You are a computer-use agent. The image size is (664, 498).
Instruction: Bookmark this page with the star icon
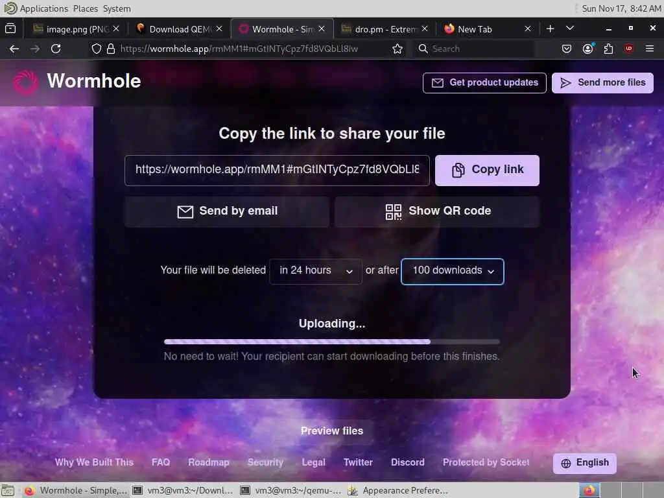click(397, 49)
